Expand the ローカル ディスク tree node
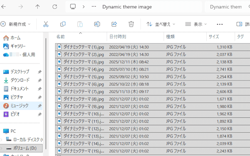Image resolution: width=250 pixels, height=156 pixels. pos(1,140)
